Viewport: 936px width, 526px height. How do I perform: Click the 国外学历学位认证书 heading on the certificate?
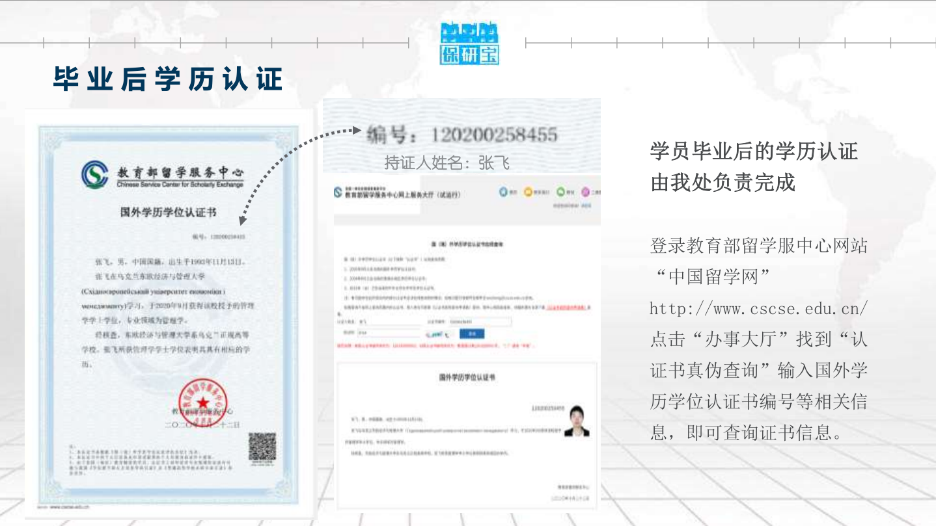[x=168, y=212]
